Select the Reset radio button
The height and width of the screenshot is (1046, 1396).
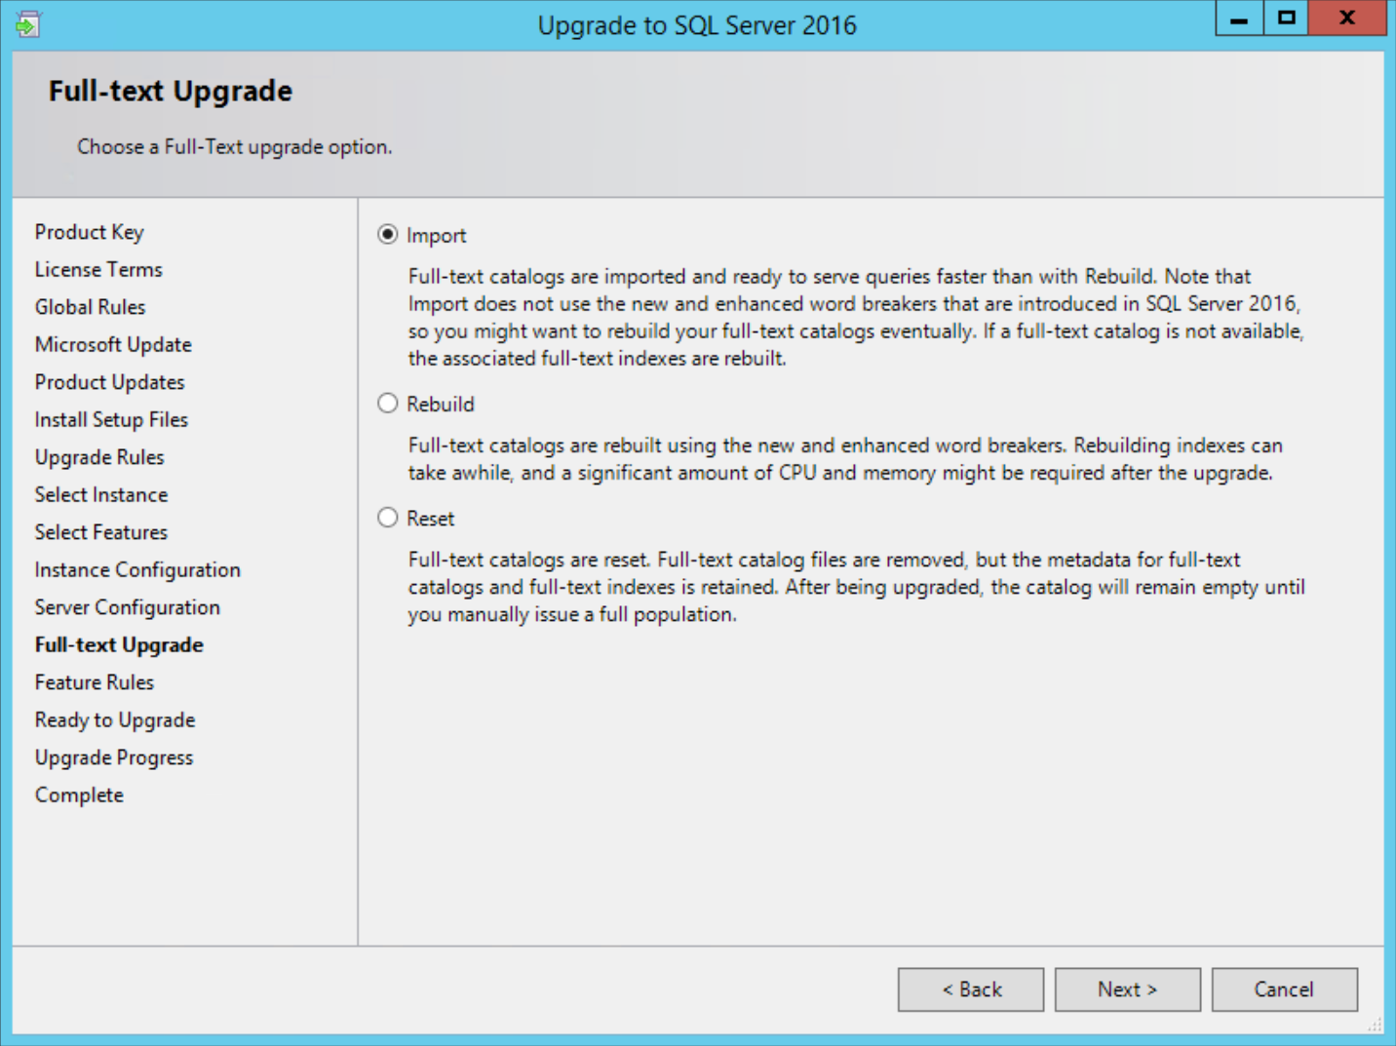pyautogui.click(x=388, y=518)
